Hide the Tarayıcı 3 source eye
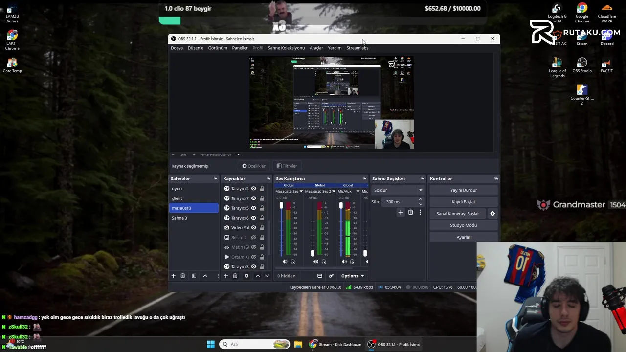Image resolution: width=626 pixels, height=352 pixels. pos(254,267)
